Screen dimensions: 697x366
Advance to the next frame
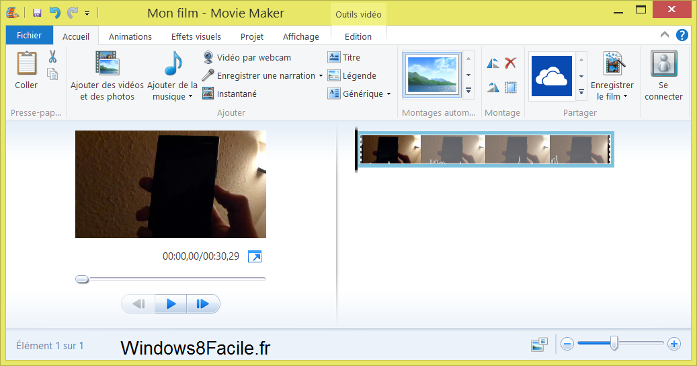[x=203, y=304]
